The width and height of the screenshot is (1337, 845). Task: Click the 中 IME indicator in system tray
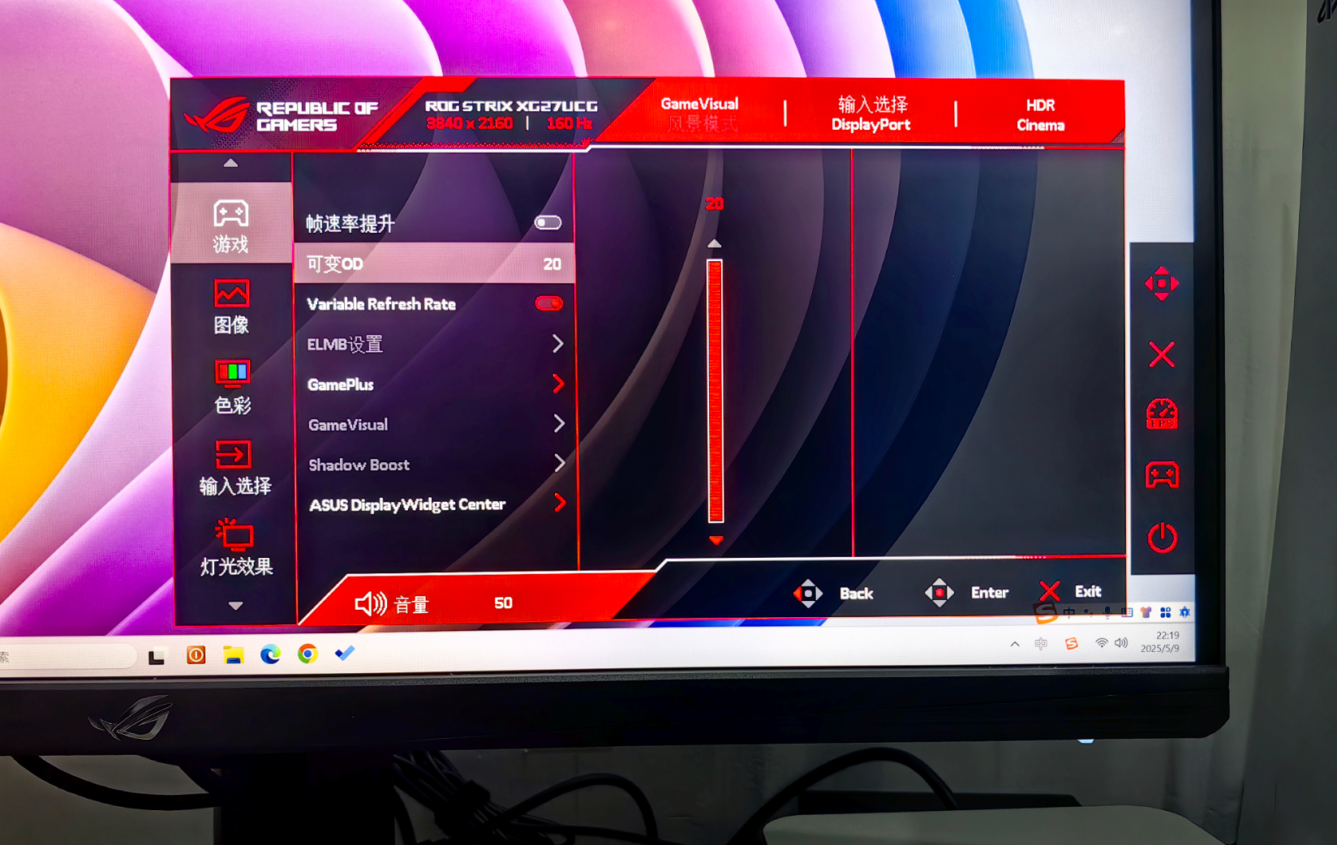point(1041,643)
